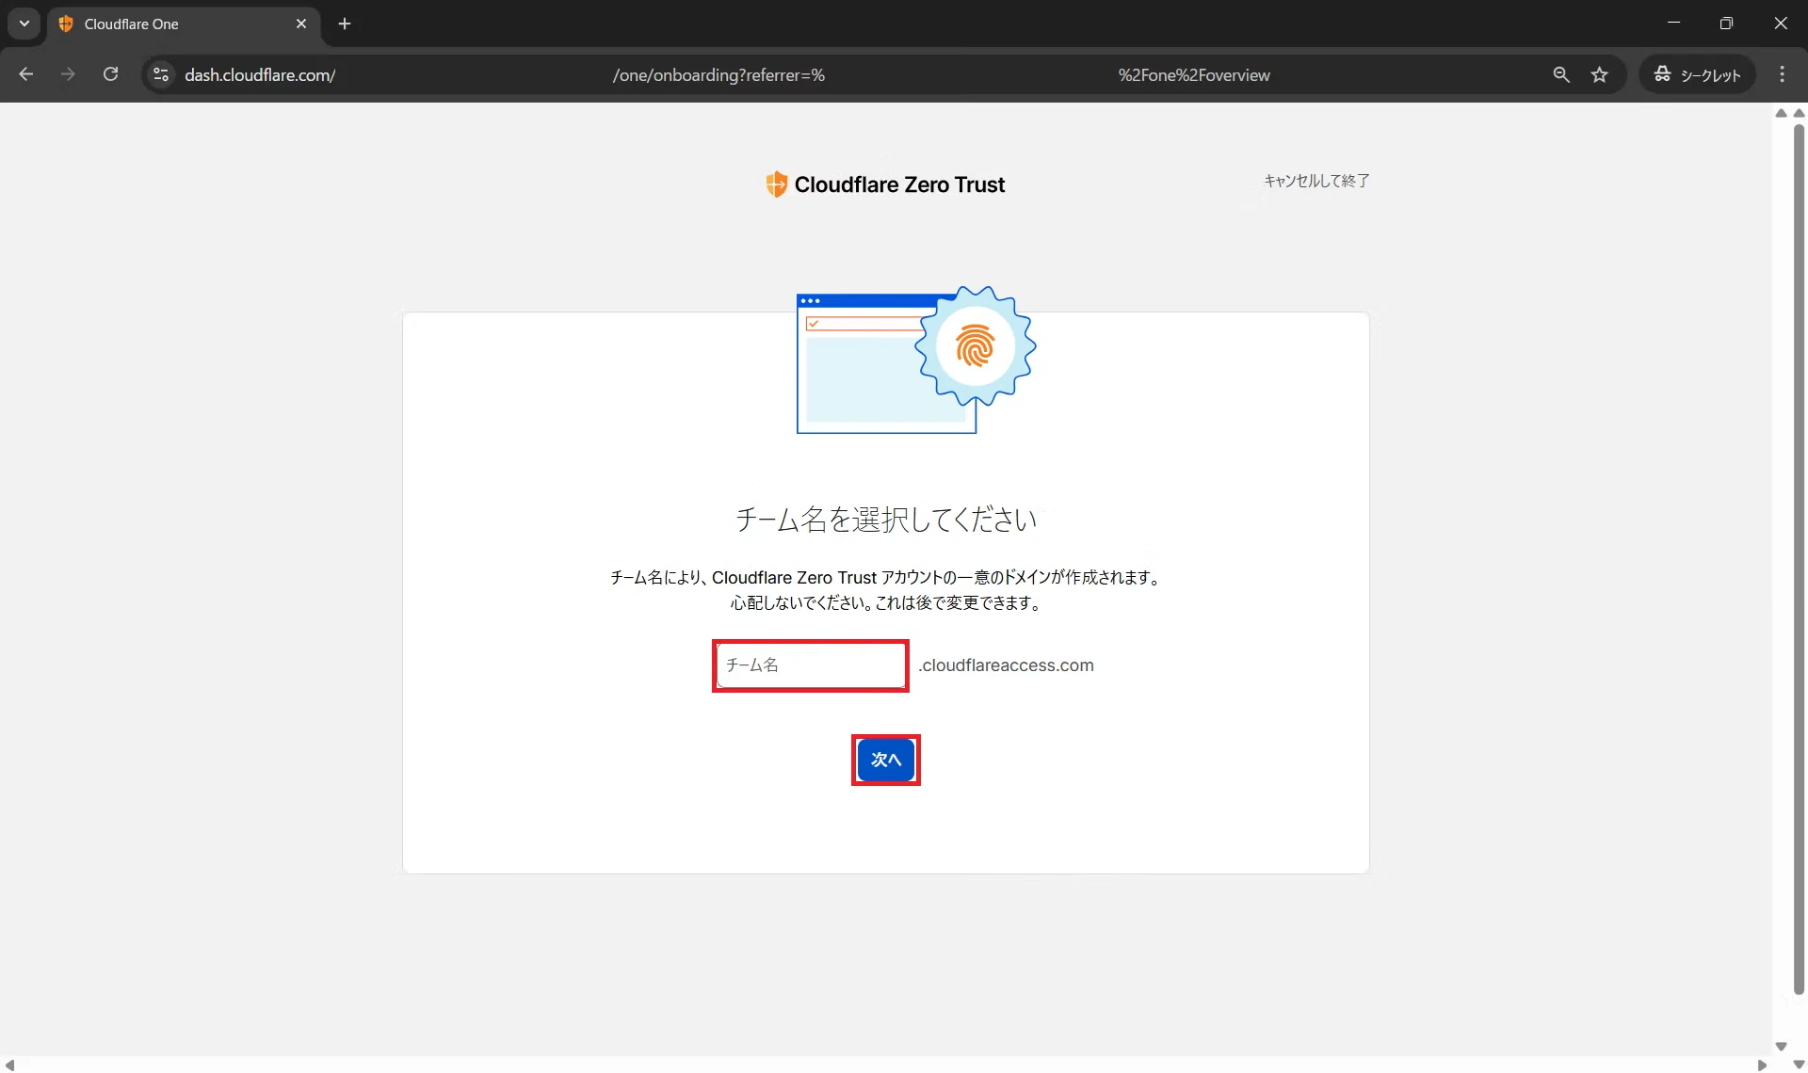1808x1073 pixels.
Task: Open Chrome's three-dot menu
Action: click(1782, 74)
